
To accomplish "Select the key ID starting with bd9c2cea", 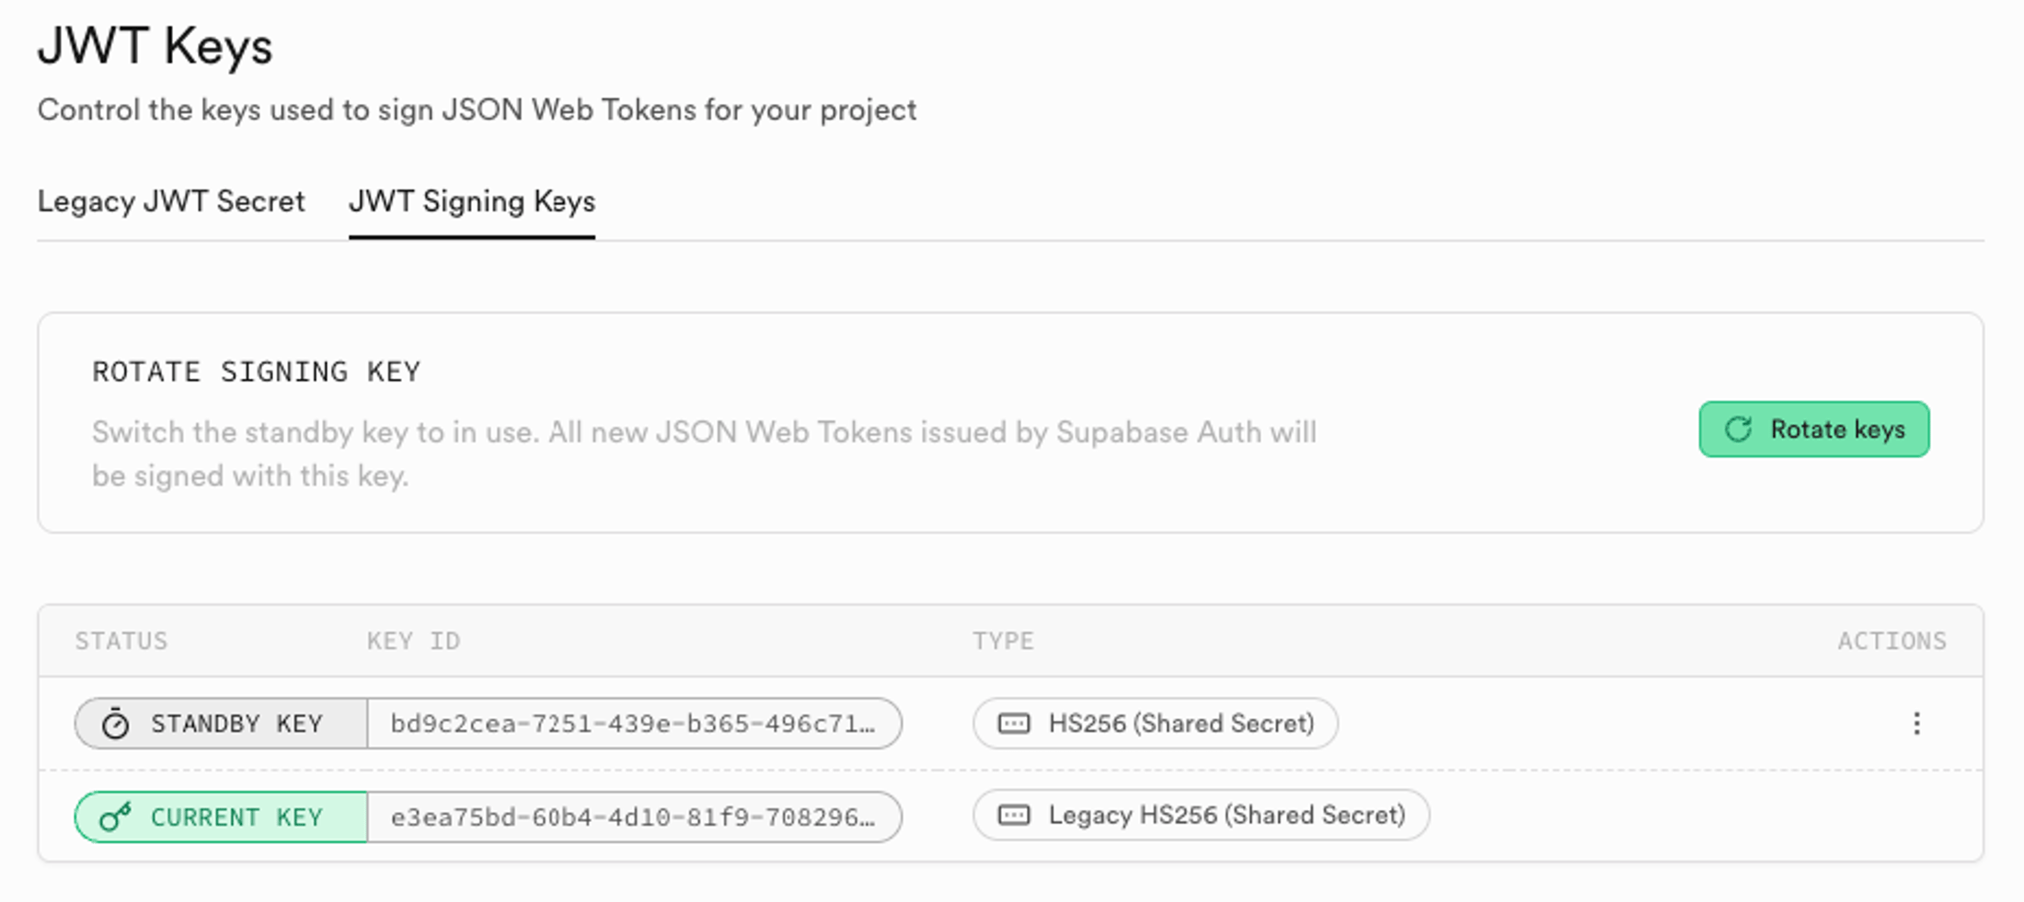I will click(x=633, y=724).
